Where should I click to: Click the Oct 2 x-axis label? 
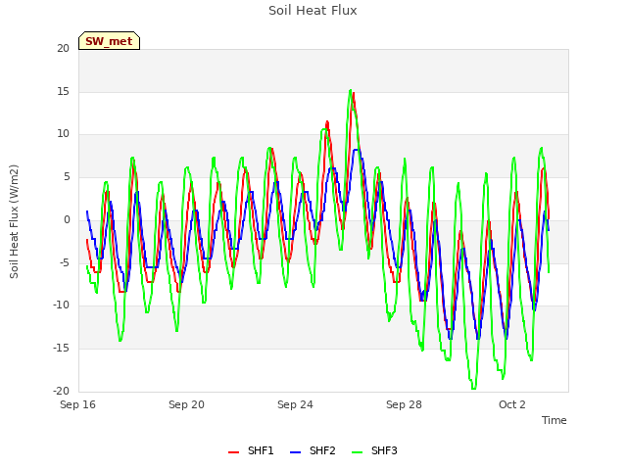(512, 404)
